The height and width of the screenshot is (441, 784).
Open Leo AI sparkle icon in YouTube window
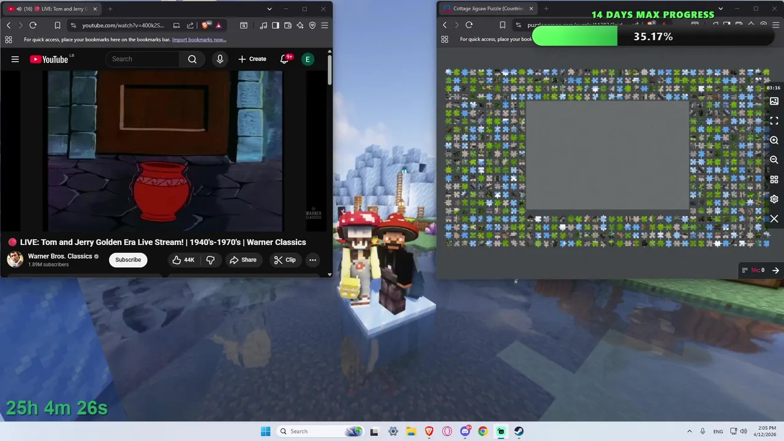300,25
